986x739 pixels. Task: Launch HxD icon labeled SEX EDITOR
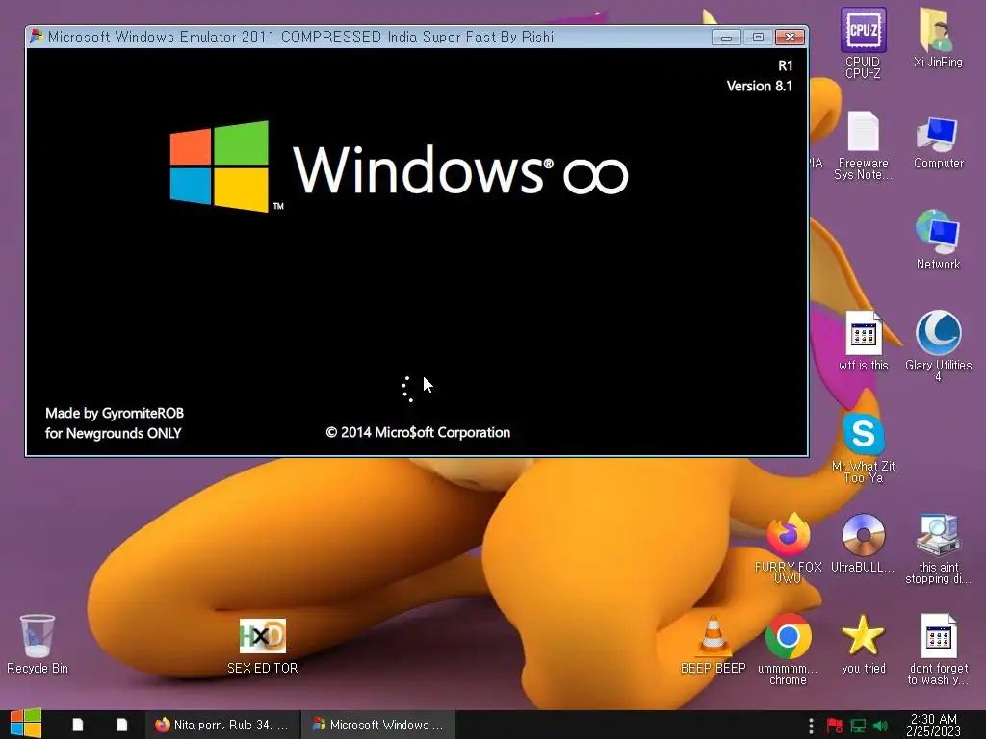[262, 646]
